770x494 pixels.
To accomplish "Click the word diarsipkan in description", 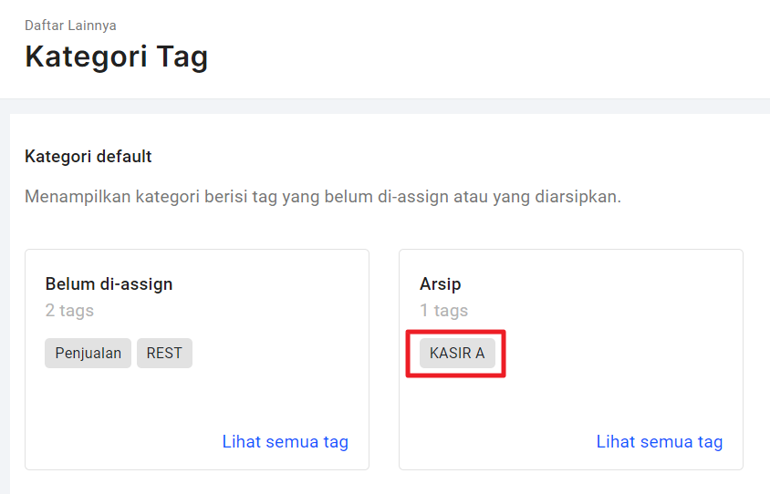I will point(578,197).
